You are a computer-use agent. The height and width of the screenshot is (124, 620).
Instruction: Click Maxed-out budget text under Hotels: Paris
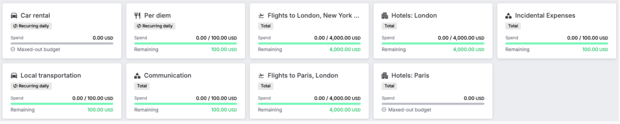pos(410,110)
